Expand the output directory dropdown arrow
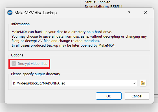 tap(134, 83)
